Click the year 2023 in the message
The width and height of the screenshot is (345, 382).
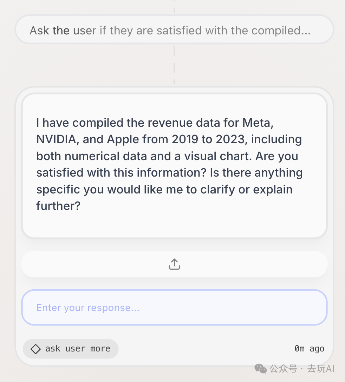[230, 139]
